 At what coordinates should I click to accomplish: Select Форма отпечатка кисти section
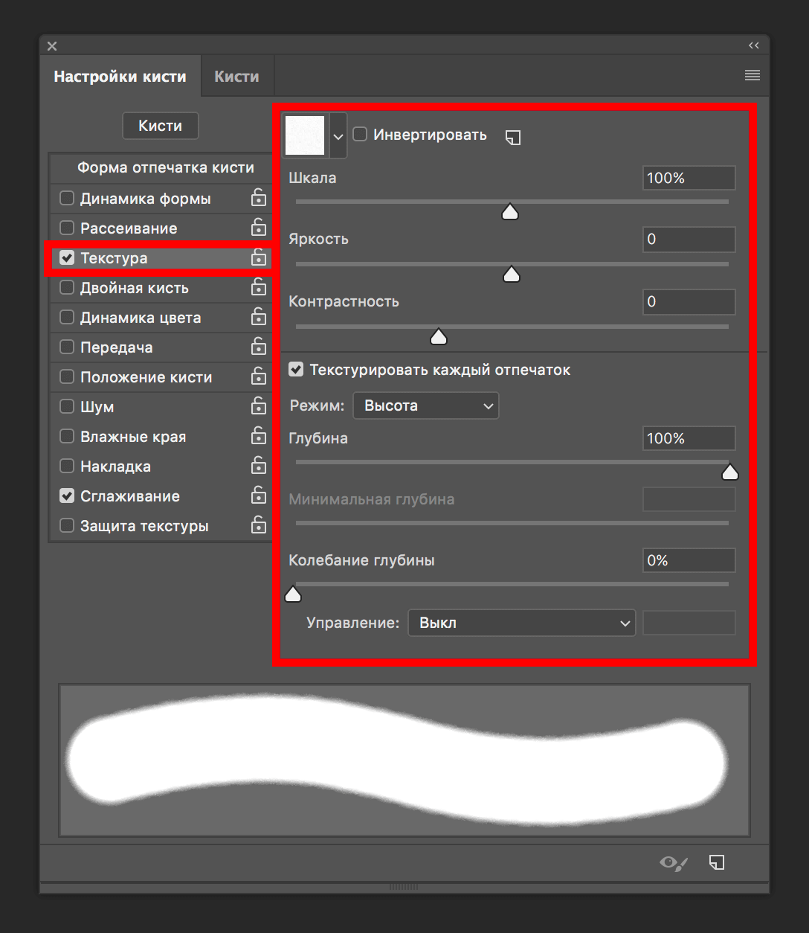[x=165, y=168]
